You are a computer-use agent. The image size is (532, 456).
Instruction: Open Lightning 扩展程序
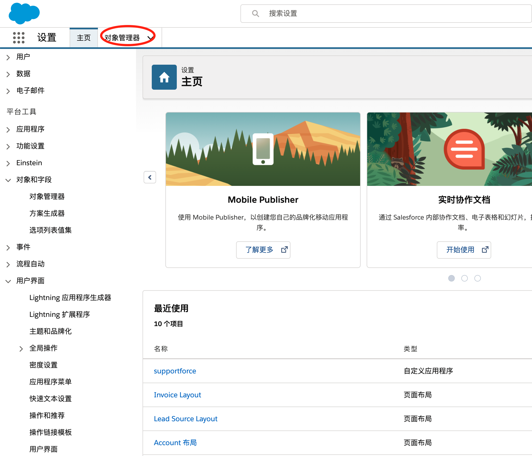click(60, 314)
